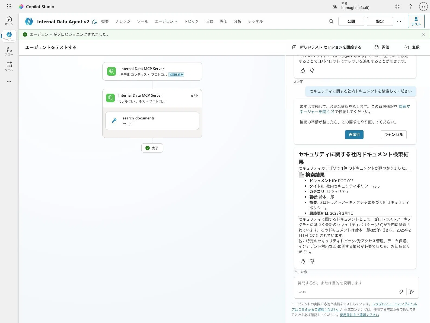The height and width of the screenshot is (323, 430).
Task: Attach a file with the paperclip icon
Action: pos(401,292)
